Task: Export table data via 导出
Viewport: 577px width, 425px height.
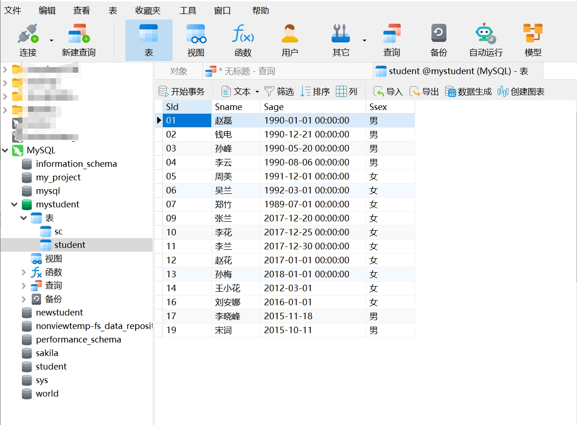Action: pyautogui.click(x=424, y=91)
